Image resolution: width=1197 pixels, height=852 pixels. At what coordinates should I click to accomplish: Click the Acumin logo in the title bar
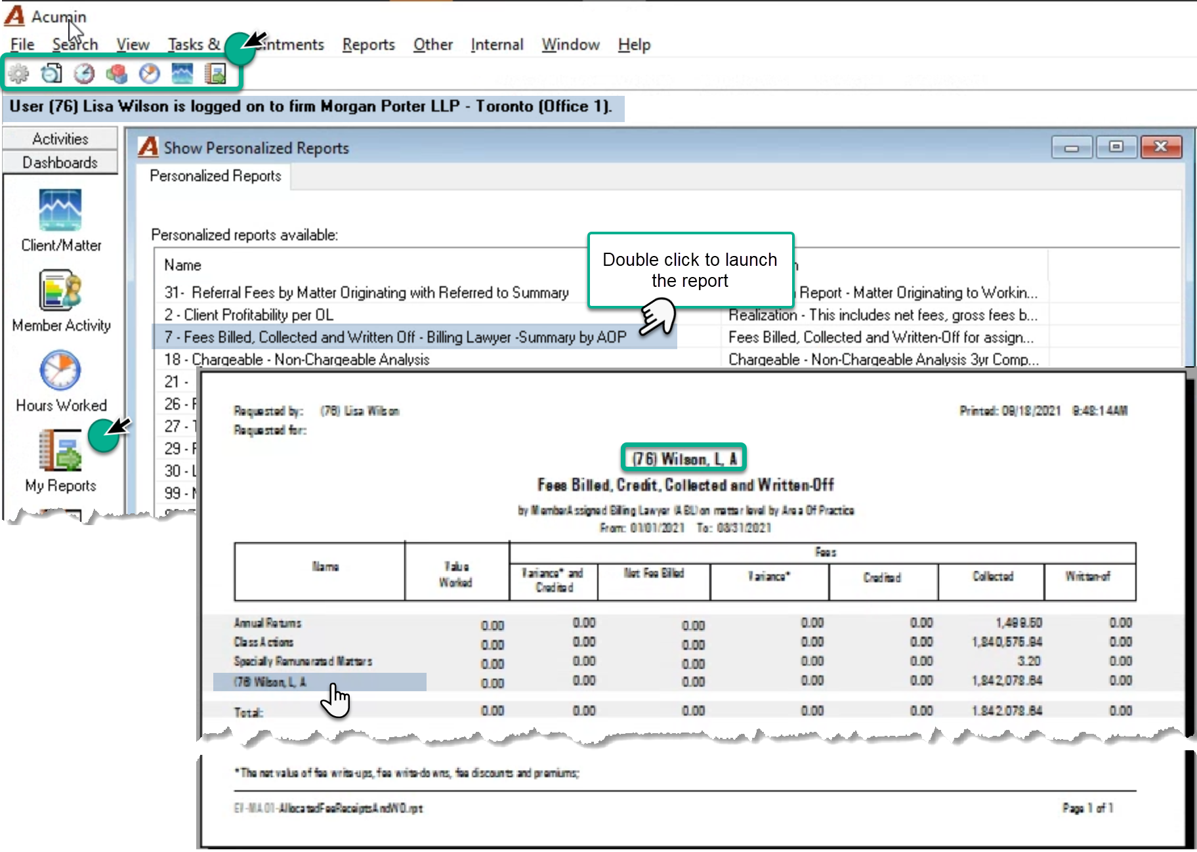(14, 16)
